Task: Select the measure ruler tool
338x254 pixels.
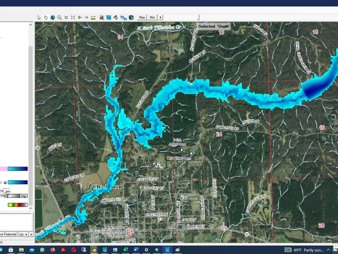Action: coord(93,17)
